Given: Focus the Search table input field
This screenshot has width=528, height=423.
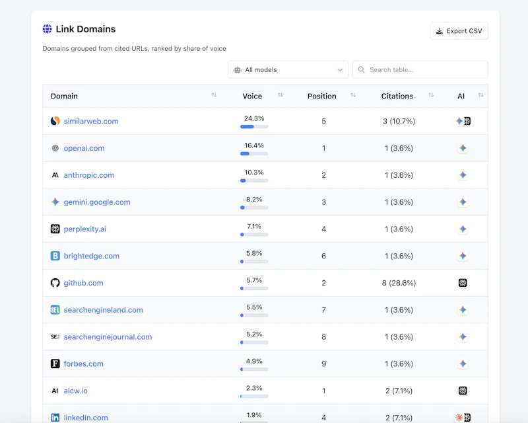Looking at the screenshot, I should tap(420, 69).
